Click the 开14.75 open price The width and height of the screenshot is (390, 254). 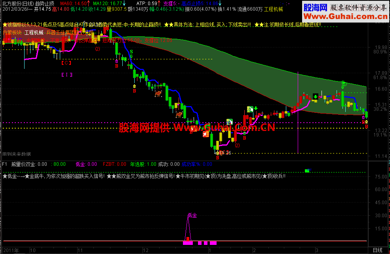tap(42, 9)
